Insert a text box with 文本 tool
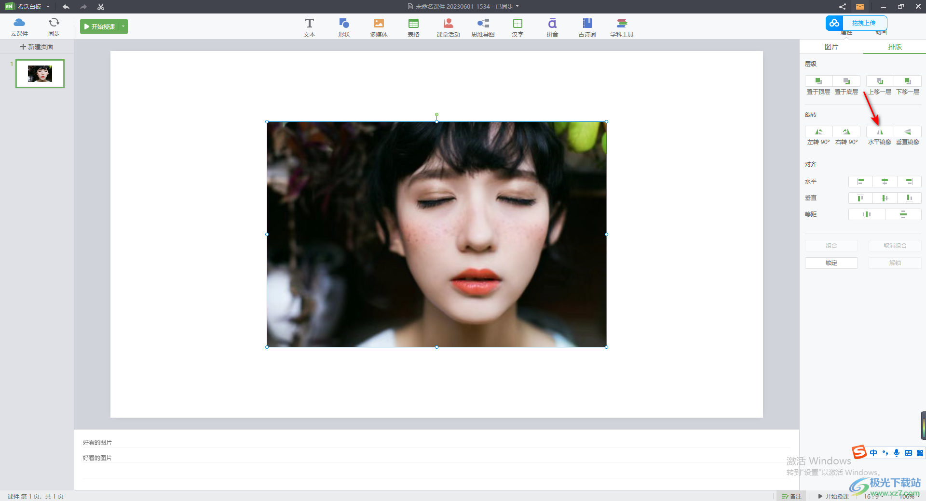Image resolution: width=926 pixels, height=501 pixels. [x=309, y=27]
